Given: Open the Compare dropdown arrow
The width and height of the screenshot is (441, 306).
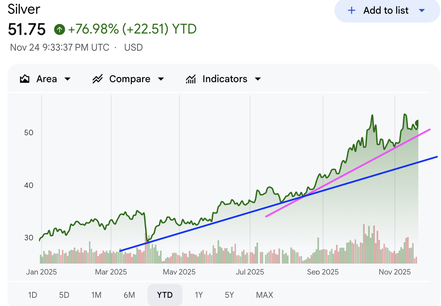Looking at the screenshot, I should point(161,79).
